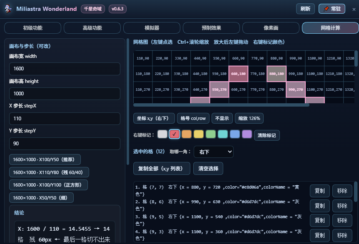
Task: Click the 千星奇域 badge
Action: point(93,9)
